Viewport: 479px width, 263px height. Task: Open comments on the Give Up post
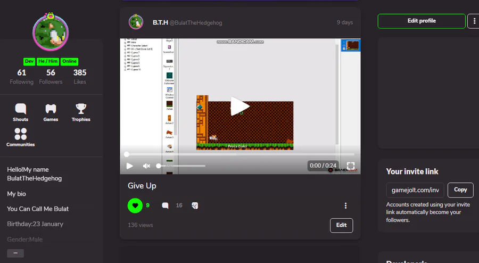[x=166, y=206]
